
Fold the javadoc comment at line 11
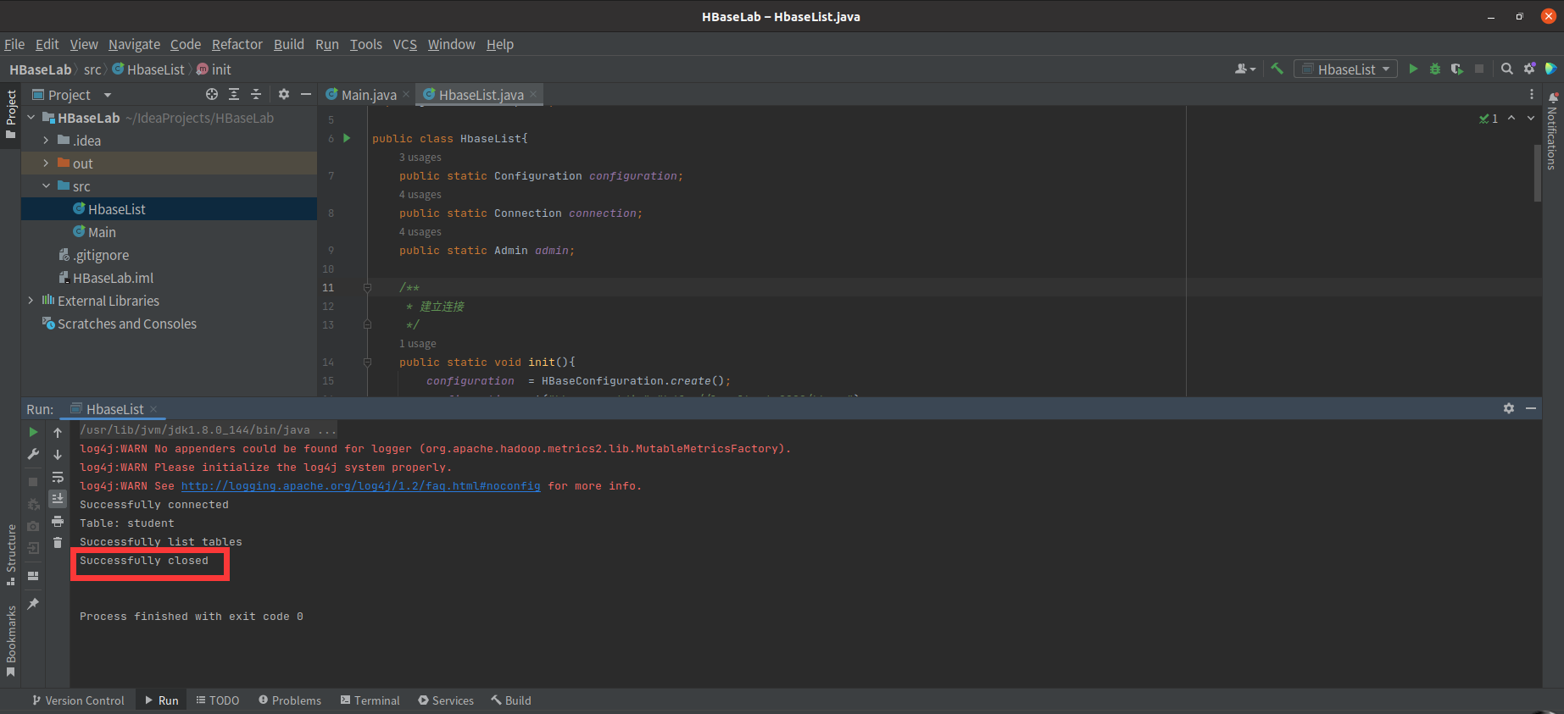point(367,288)
